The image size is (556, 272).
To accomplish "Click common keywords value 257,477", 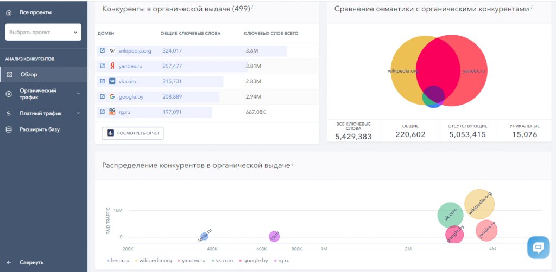I will [x=172, y=66].
